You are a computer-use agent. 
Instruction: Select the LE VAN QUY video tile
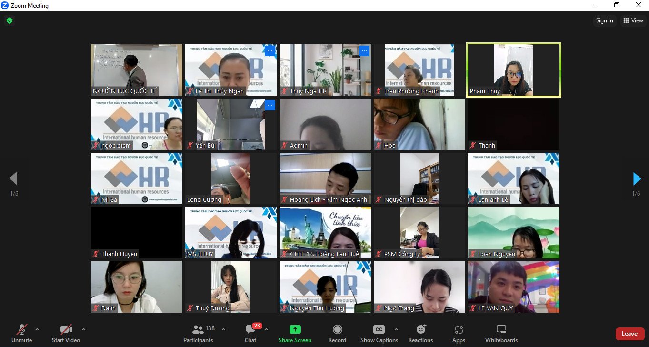[514, 287]
